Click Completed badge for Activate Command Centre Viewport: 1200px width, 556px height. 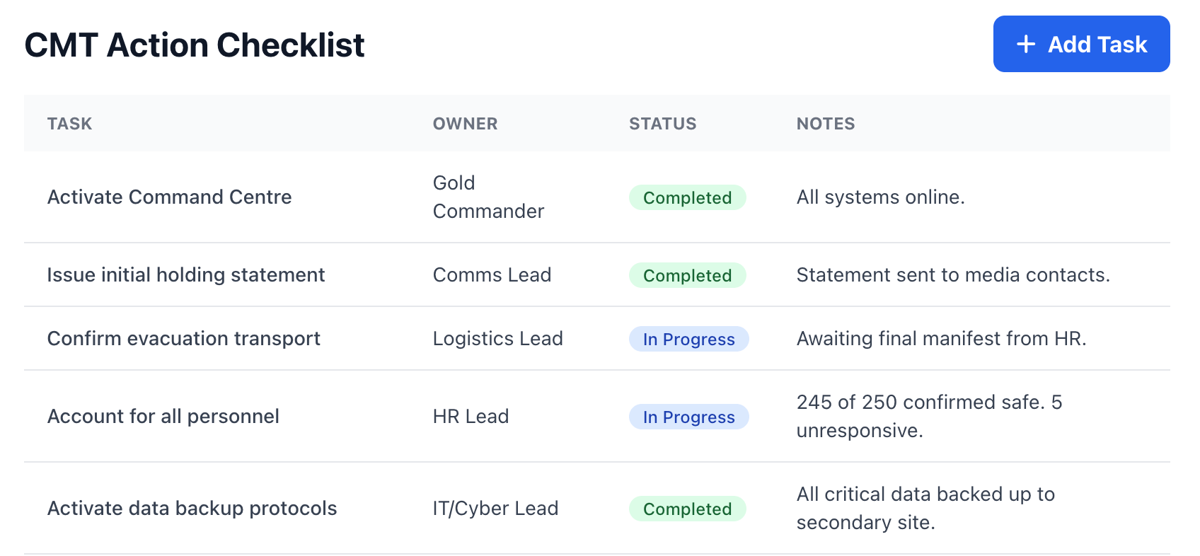click(688, 197)
